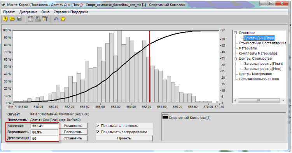Screen dimensions: 292x153
Task: Collapse the Основные tree node
Action: point(236,33)
